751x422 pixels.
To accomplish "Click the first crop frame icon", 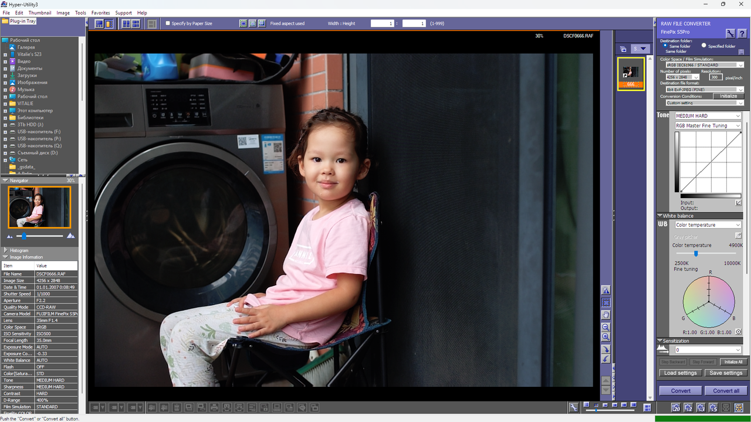I will click(243, 23).
